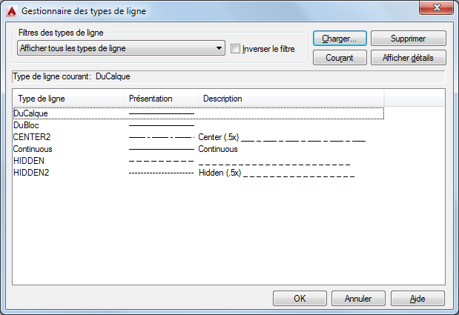Viewport: 459px width, 315px height.
Task: Open help with the Aide button
Action: click(x=417, y=299)
